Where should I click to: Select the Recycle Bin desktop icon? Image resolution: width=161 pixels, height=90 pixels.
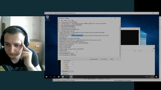click(48, 18)
